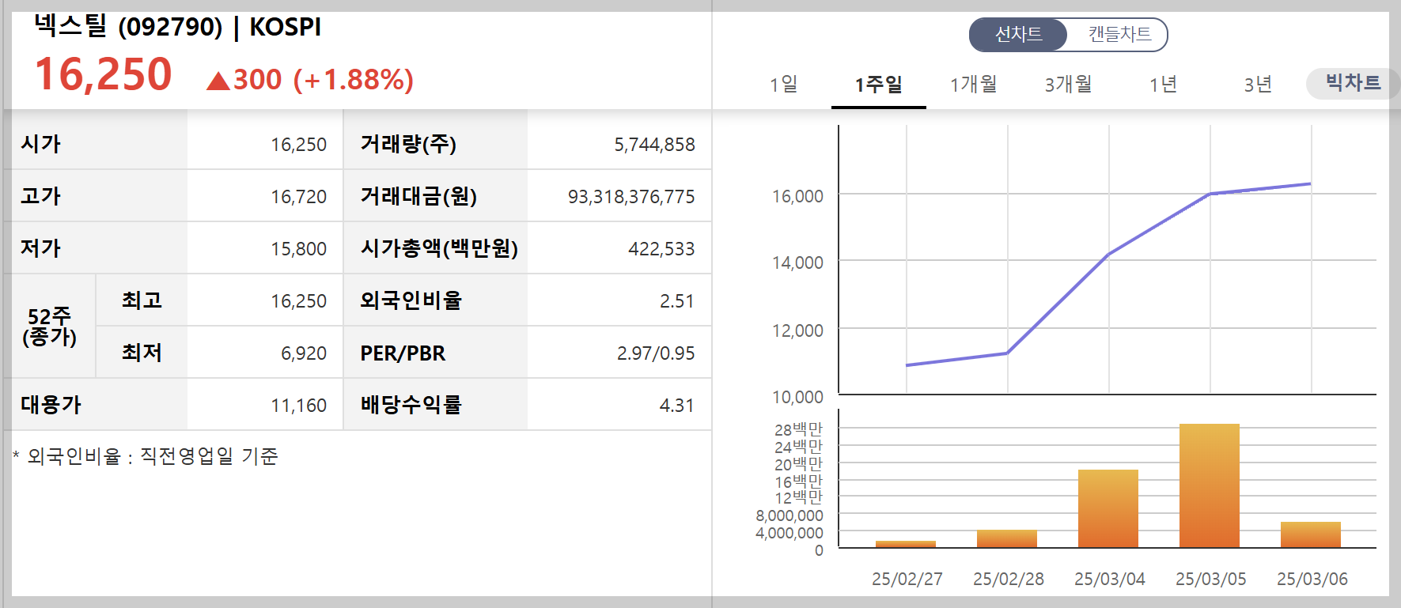The height and width of the screenshot is (608, 1401).
Task: Select the 1일 period tab
Action: coord(784,84)
